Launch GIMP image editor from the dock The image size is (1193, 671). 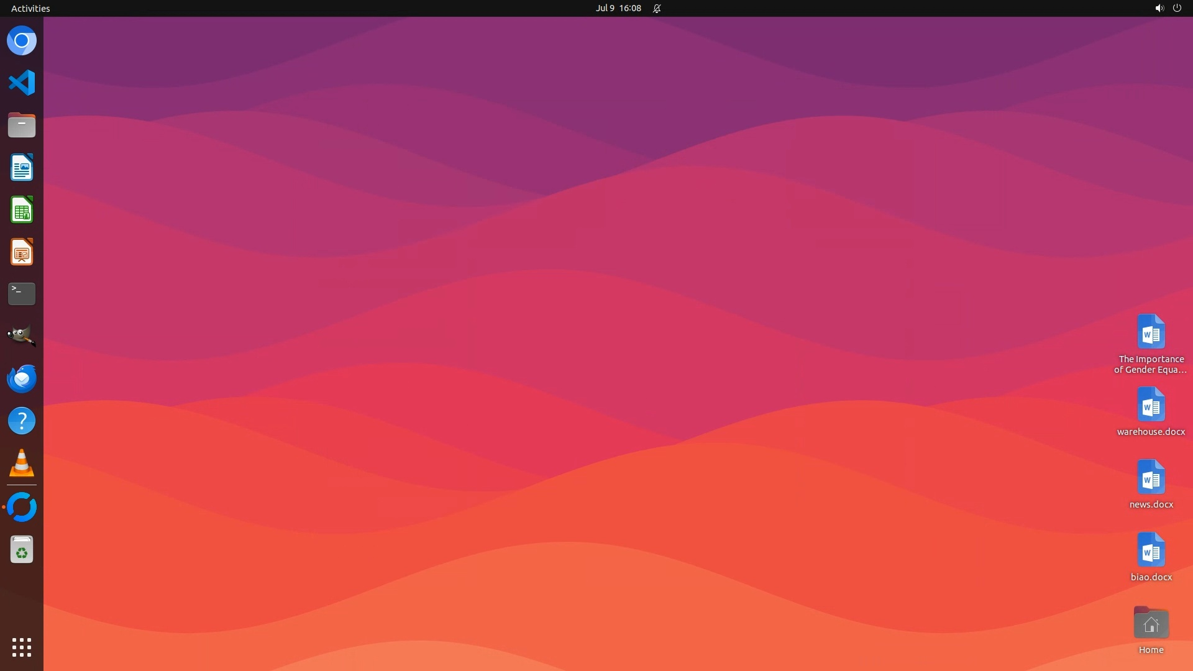point(22,336)
